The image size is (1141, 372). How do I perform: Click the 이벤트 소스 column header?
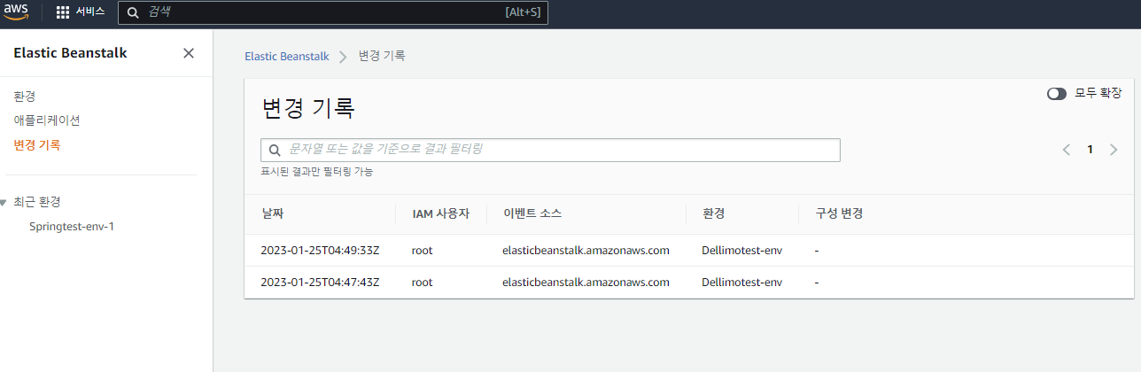532,214
